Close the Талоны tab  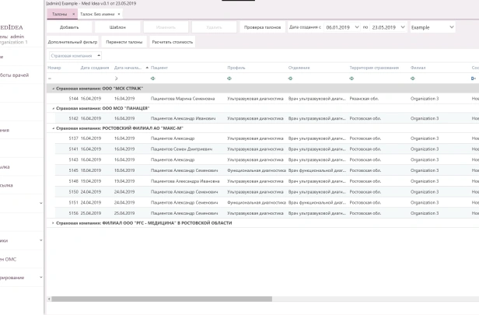click(x=73, y=14)
